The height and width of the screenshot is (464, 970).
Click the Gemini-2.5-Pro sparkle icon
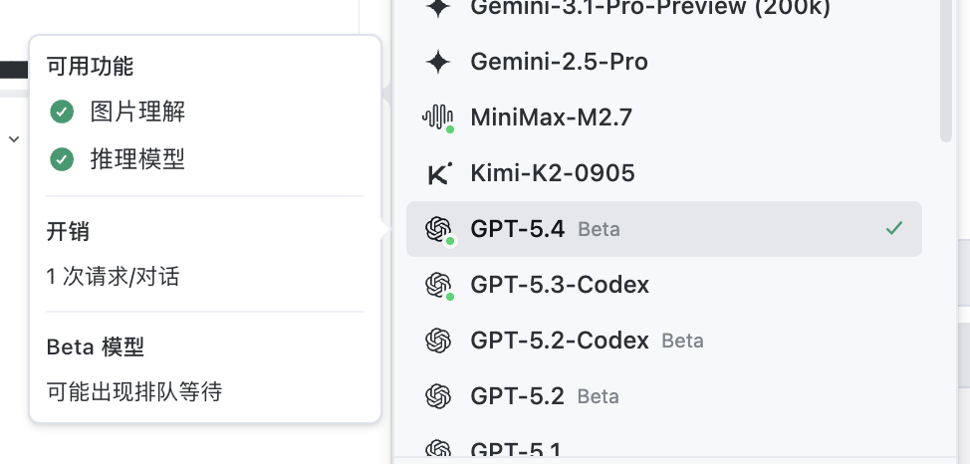tap(438, 62)
